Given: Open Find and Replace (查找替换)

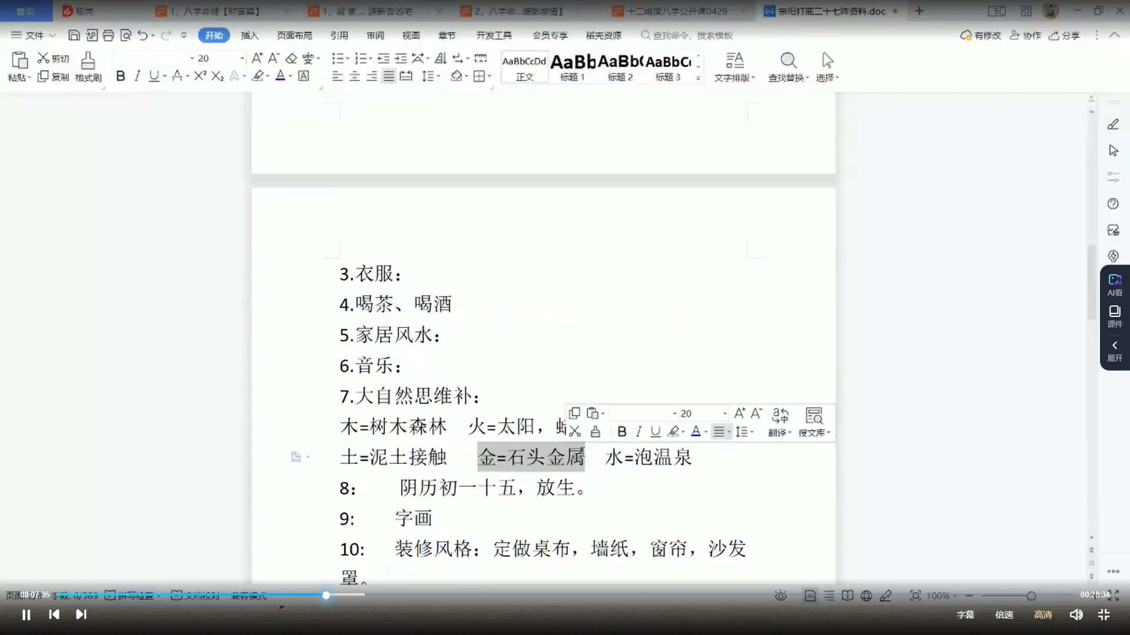Looking at the screenshot, I should (x=787, y=65).
